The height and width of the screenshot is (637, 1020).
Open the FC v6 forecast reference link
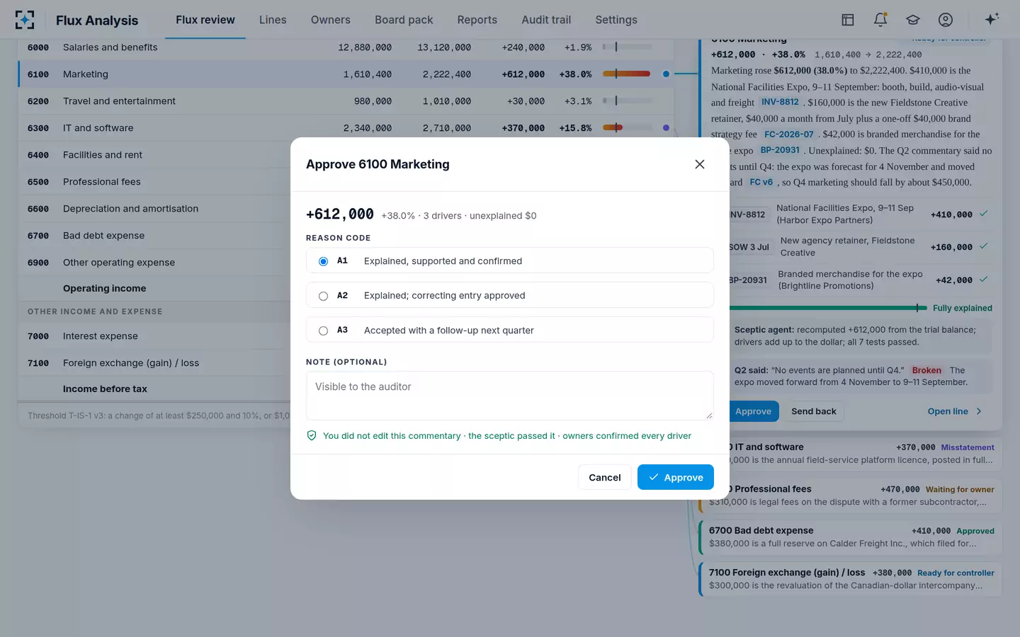[x=761, y=183]
